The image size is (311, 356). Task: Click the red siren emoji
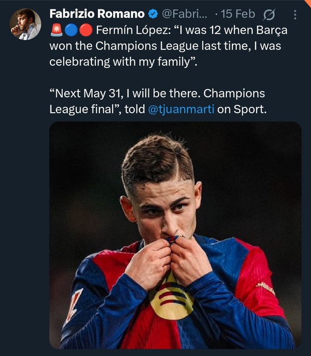click(x=56, y=31)
